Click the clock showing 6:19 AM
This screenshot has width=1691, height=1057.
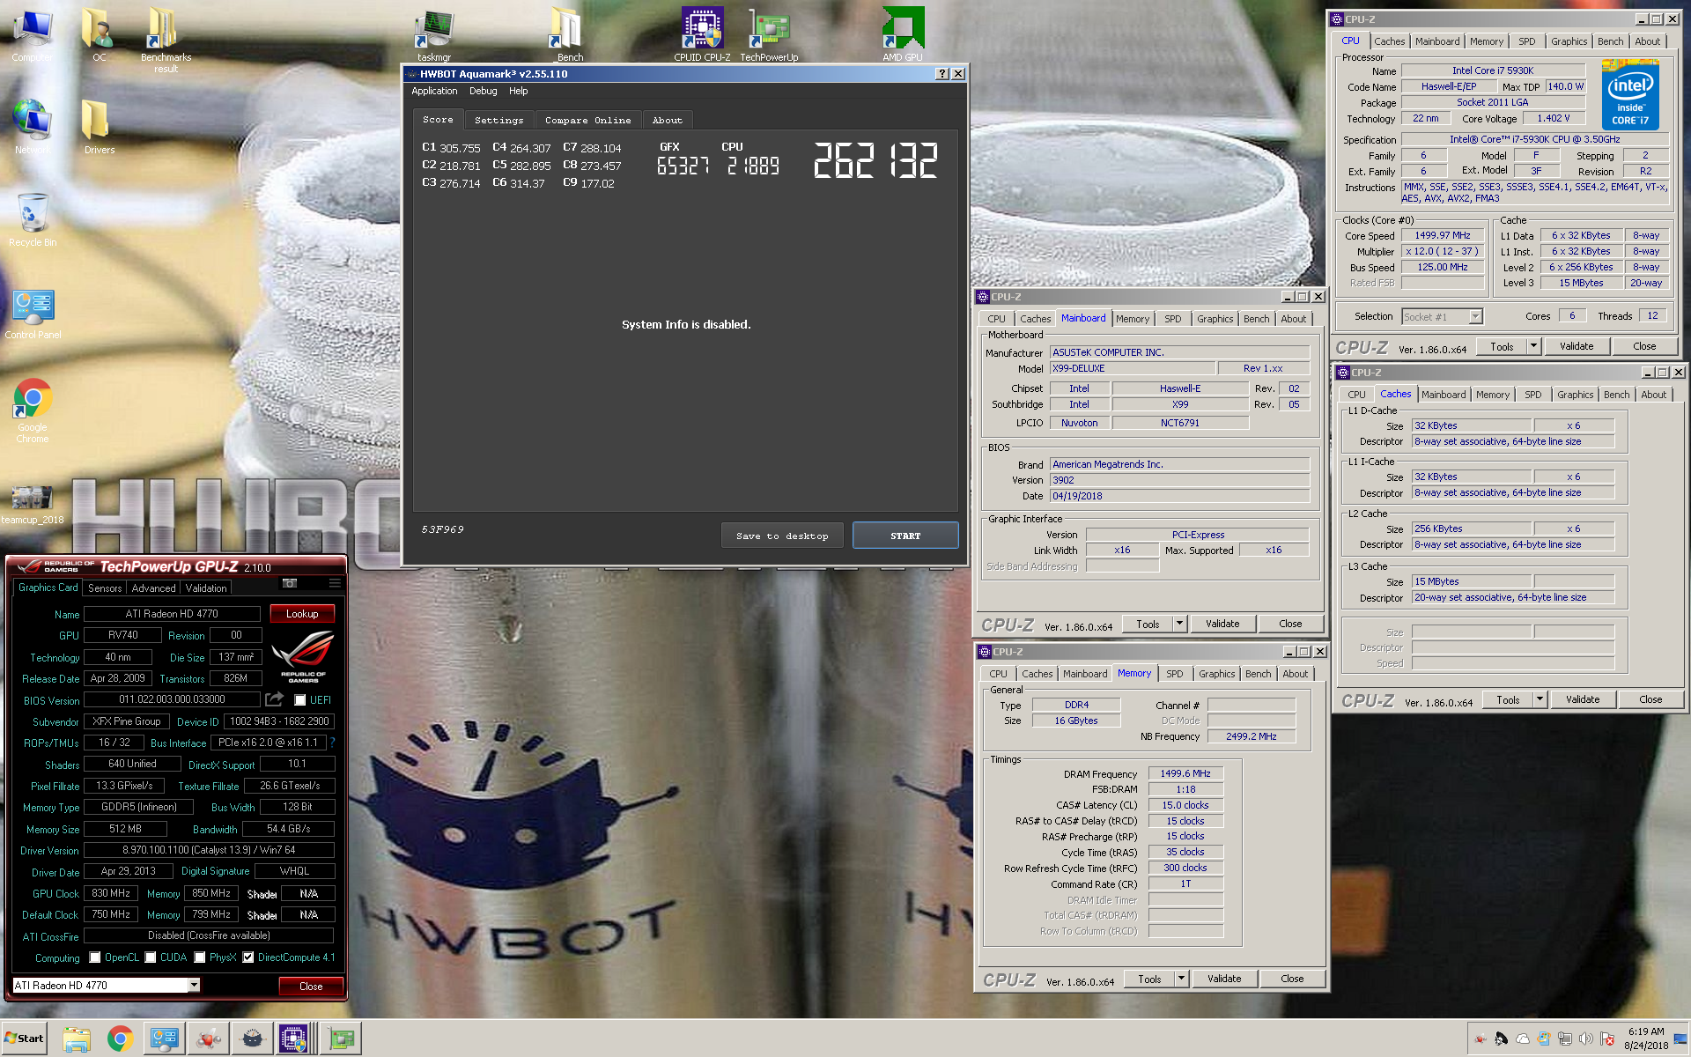[1645, 1031]
